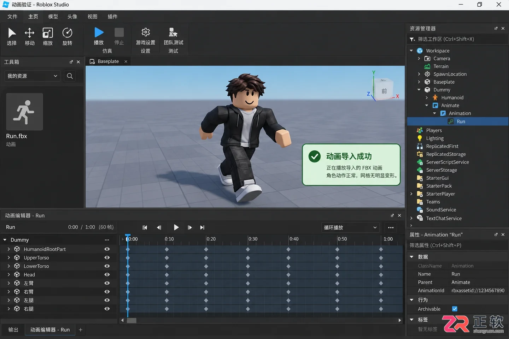Collapse the Workspace node
The height and width of the screenshot is (339, 509).
click(x=411, y=51)
